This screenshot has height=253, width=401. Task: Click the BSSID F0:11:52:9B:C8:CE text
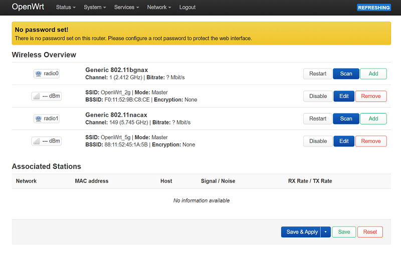[x=117, y=99]
